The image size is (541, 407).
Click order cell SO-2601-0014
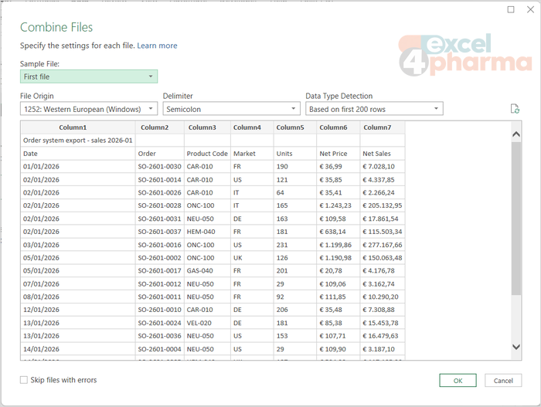(x=160, y=180)
